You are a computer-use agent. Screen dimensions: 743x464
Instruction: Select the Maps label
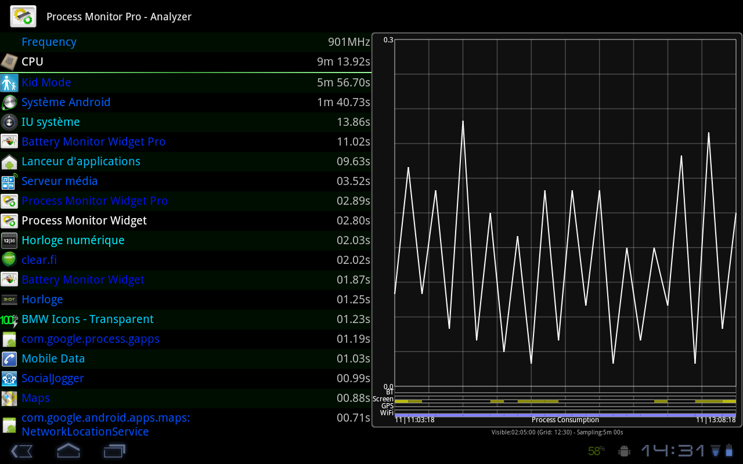coord(36,398)
